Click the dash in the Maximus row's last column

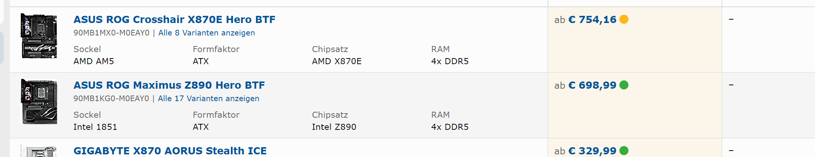pyautogui.click(x=731, y=85)
